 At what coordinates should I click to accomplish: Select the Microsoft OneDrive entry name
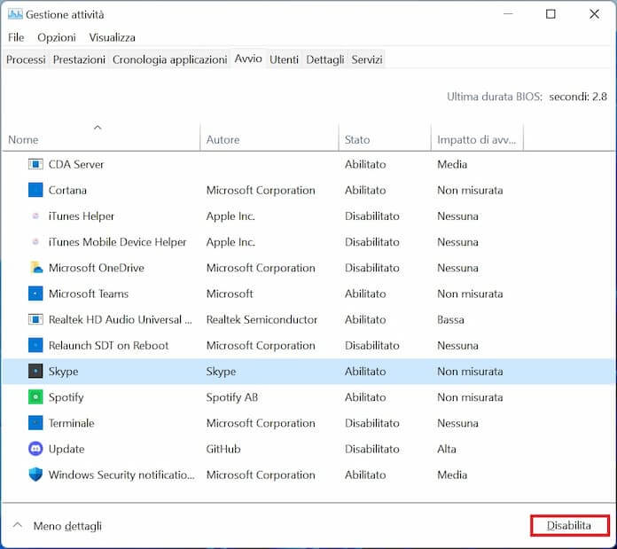pyautogui.click(x=97, y=268)
